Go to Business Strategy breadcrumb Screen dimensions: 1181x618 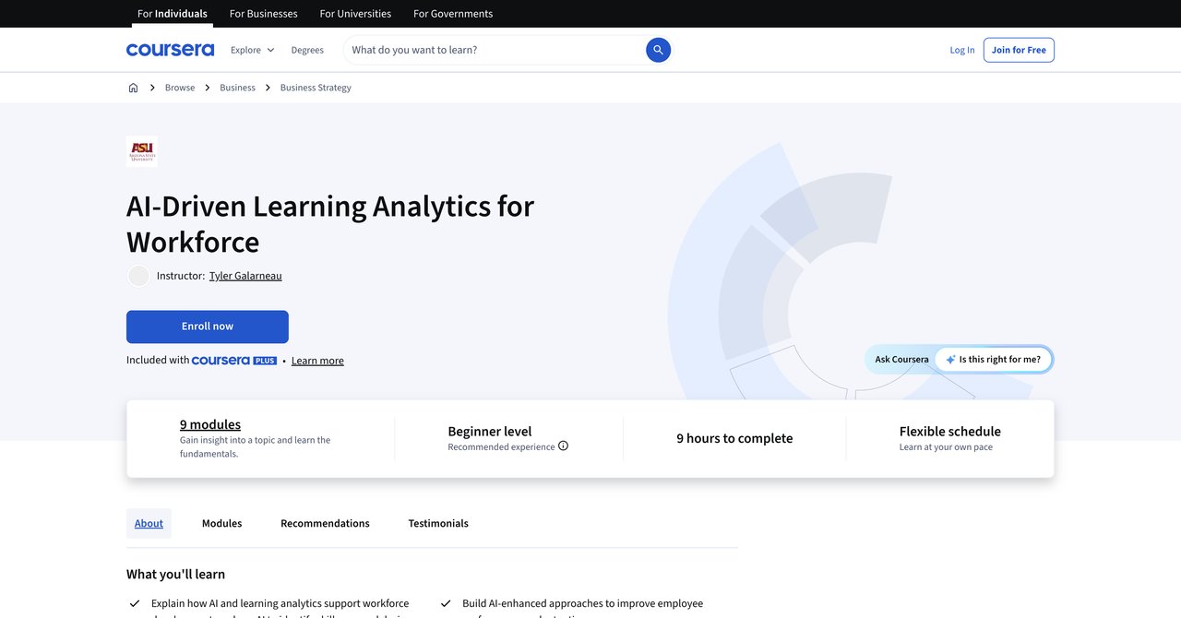316,88
